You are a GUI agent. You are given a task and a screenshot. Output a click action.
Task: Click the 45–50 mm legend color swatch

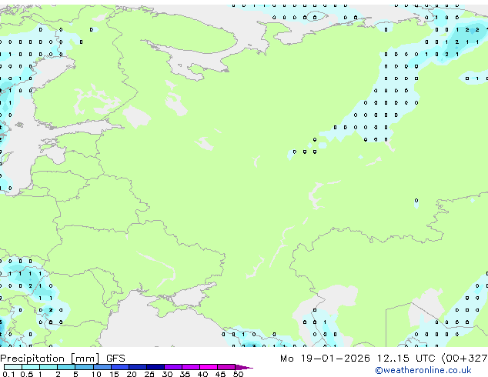click(226, 367)
